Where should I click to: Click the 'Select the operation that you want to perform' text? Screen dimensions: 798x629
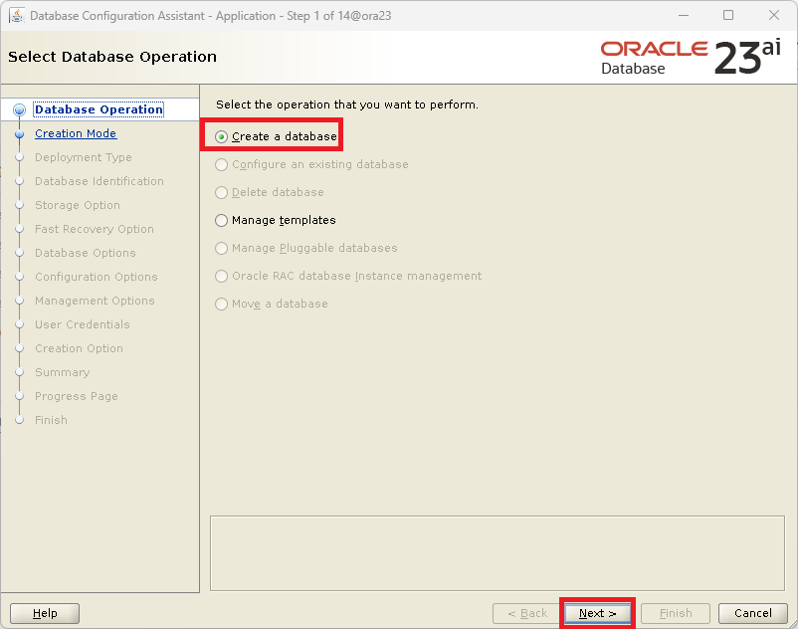pos(347,105)
